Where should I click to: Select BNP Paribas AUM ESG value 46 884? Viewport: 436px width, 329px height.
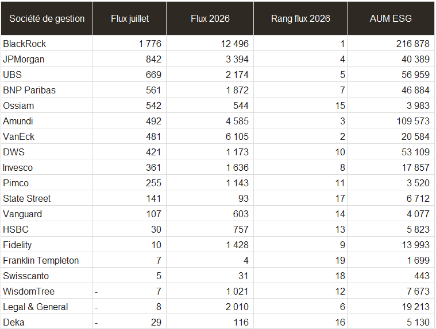pyautogui.click(x=415, y=90)
